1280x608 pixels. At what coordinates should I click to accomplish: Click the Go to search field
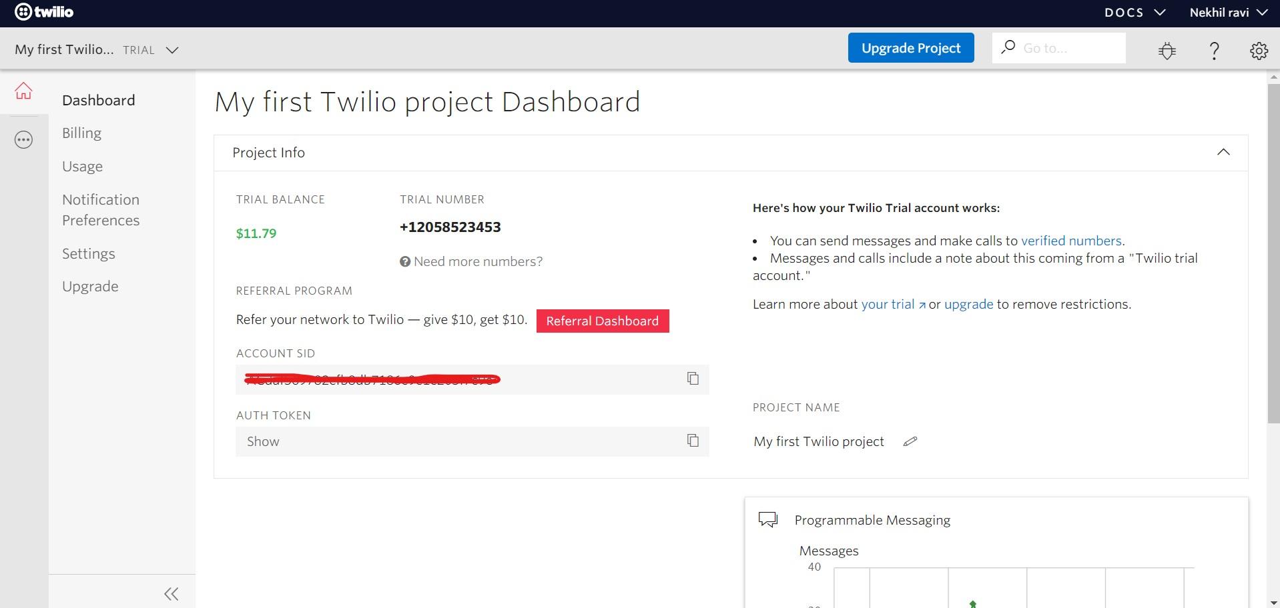coord(1068,47)
